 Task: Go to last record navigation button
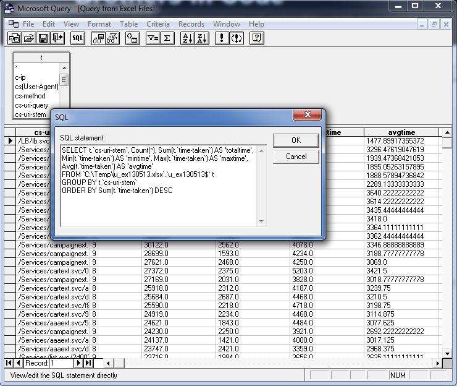point(88,363)
